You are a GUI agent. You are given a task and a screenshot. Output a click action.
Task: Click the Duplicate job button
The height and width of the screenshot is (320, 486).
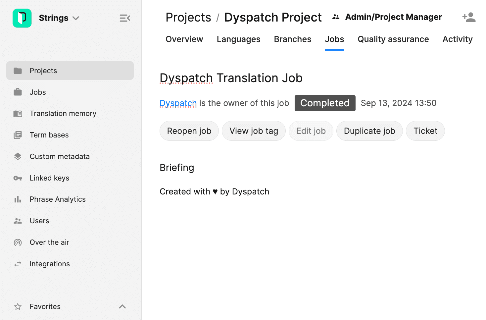(369, 131)
